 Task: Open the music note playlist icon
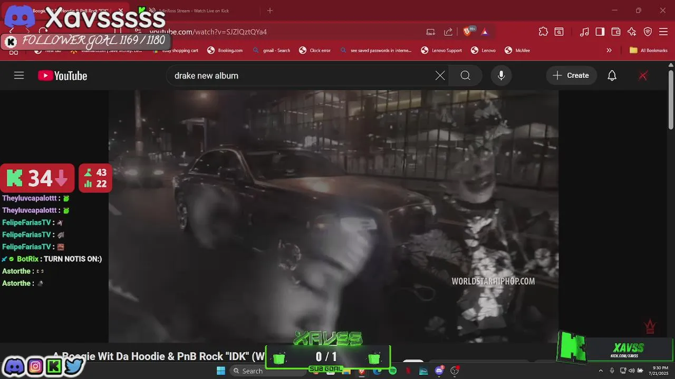pos(584,32)
